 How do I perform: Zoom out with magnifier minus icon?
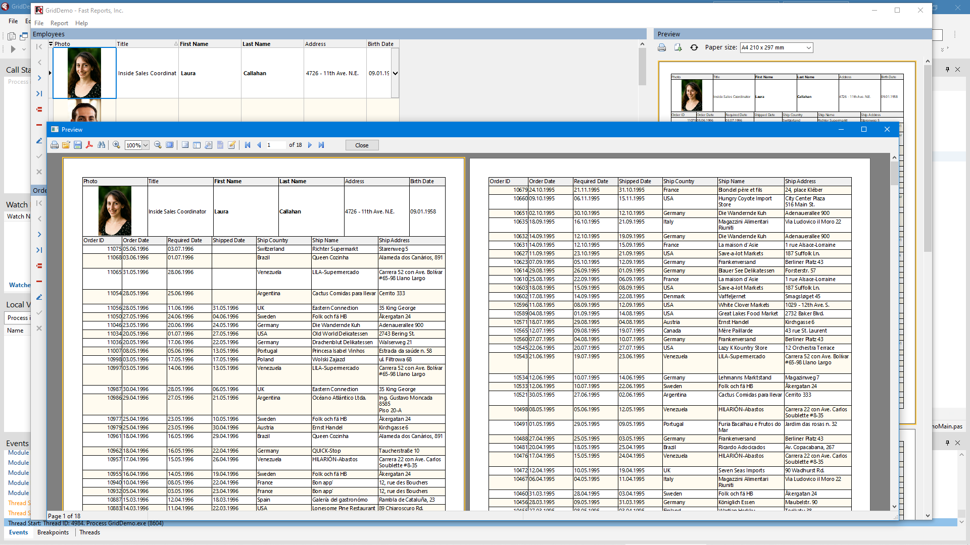[x=158, y=145]
